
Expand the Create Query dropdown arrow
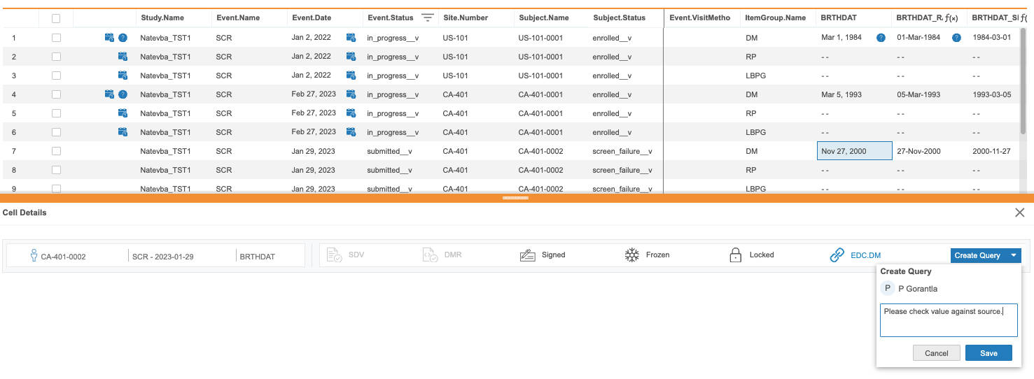pyautogui.click(x=1013, y=256)
